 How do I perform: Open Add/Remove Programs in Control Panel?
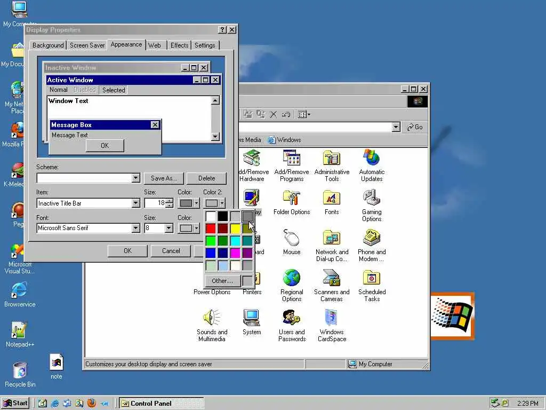(292, 165)
